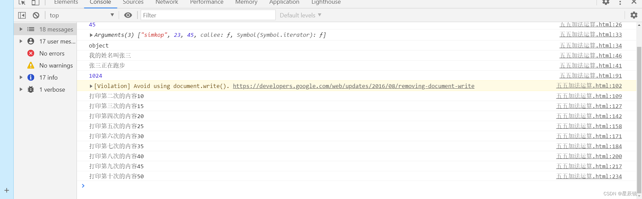The height and width of the screenshot is (199, 642).
Task: Expand the Violation message entry
Action: (x=91, y=86)
